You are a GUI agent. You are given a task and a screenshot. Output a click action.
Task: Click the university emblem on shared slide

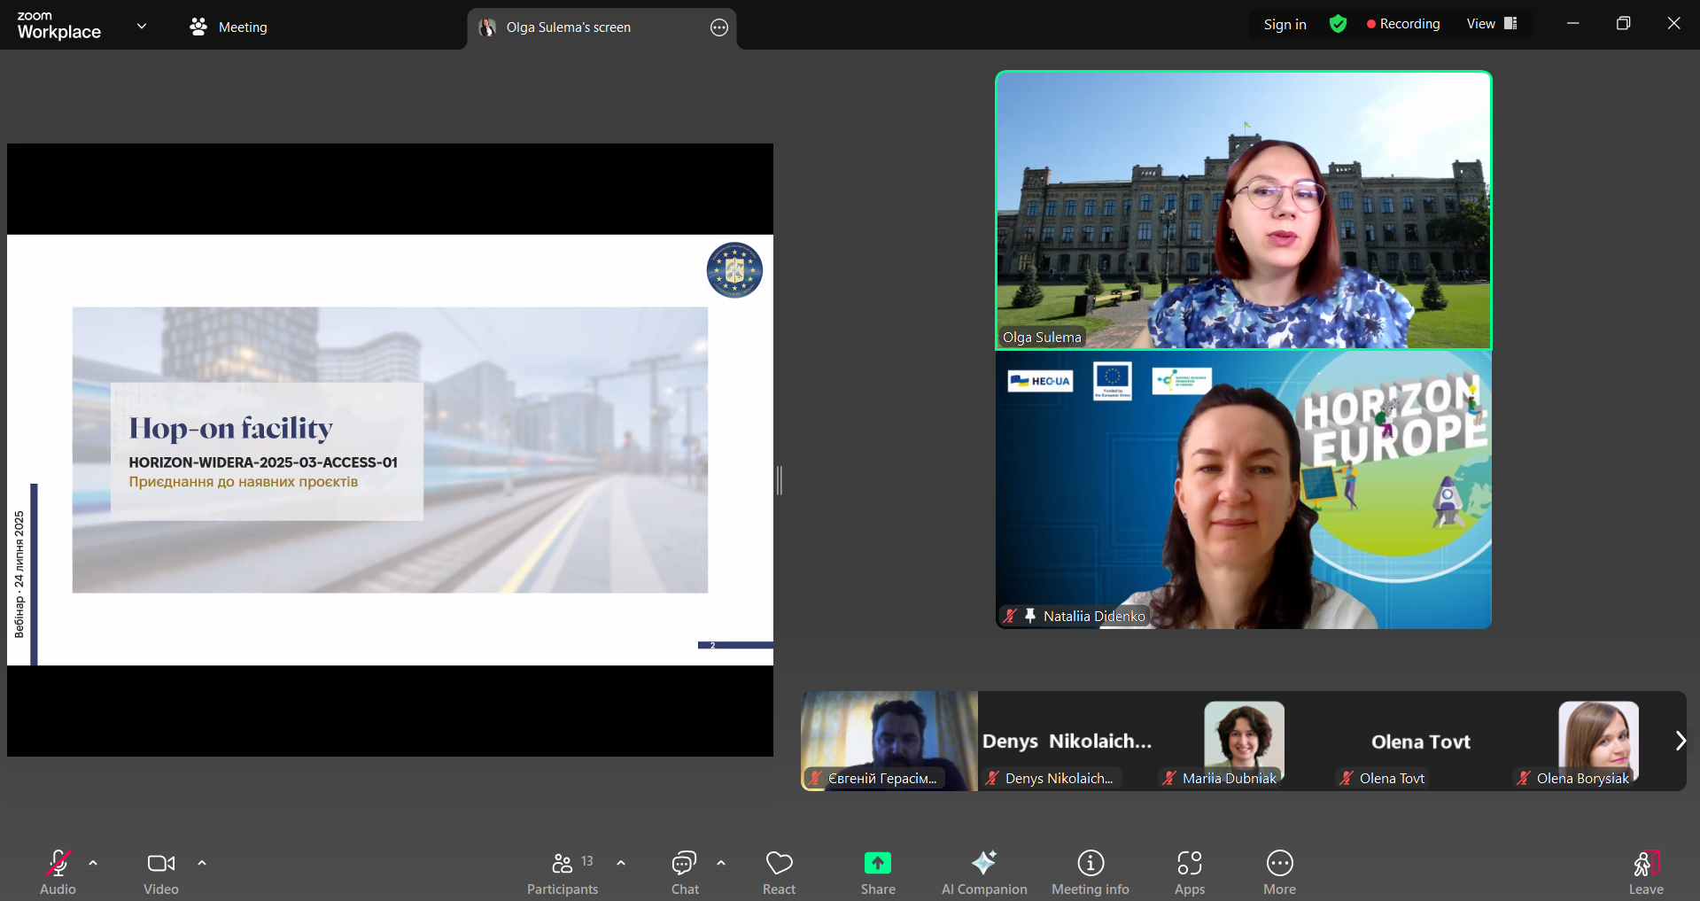734,270
